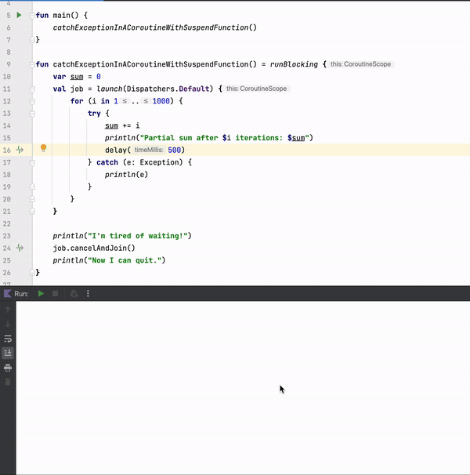Click the yellow lightbulb intention icon

(44, 149)
